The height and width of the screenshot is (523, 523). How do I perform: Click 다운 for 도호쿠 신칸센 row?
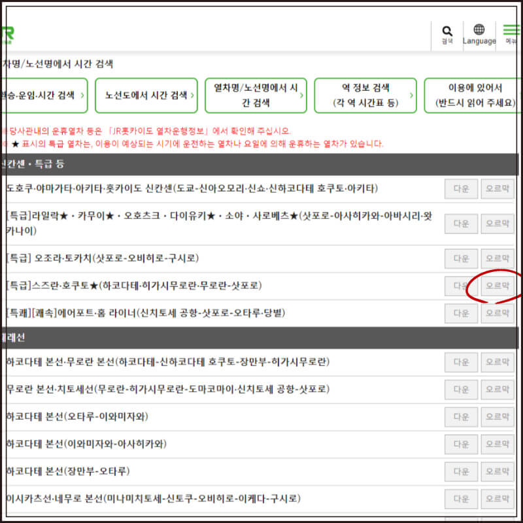pyautogui.click(x=461, y=189)
